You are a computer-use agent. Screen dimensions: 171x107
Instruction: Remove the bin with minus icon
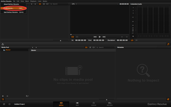(x=7, y=96)
